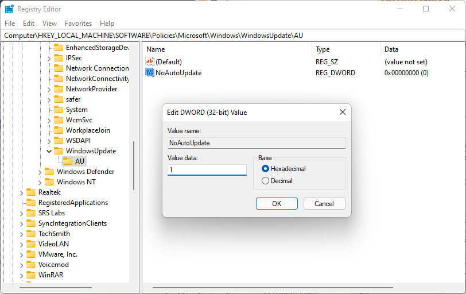Viewport: 466px width, 294px height.
Task: Click the VMware, Inc. folder icon
Action: 31,254
